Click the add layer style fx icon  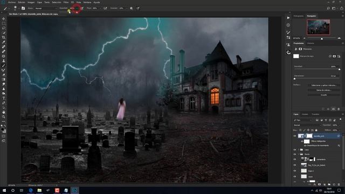coord(315,184)
